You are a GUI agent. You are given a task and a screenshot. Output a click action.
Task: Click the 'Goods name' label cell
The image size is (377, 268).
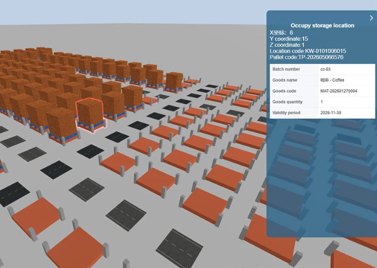tap(294, 80)
